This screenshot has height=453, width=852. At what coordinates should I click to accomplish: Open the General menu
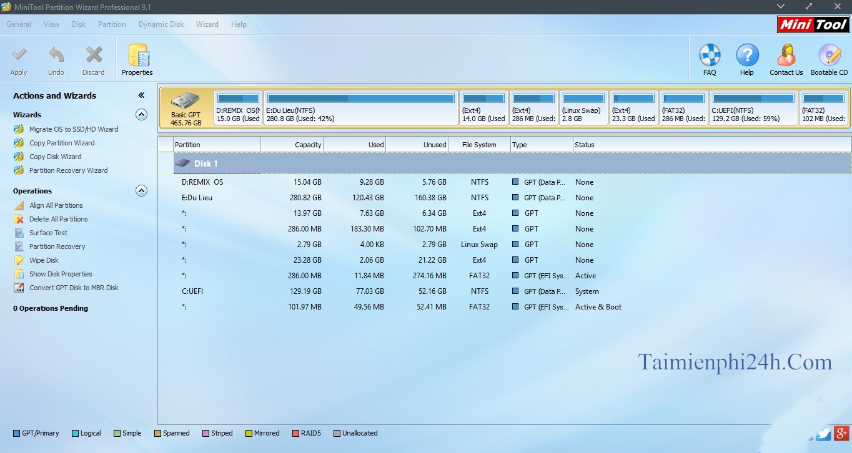[19, 24]
